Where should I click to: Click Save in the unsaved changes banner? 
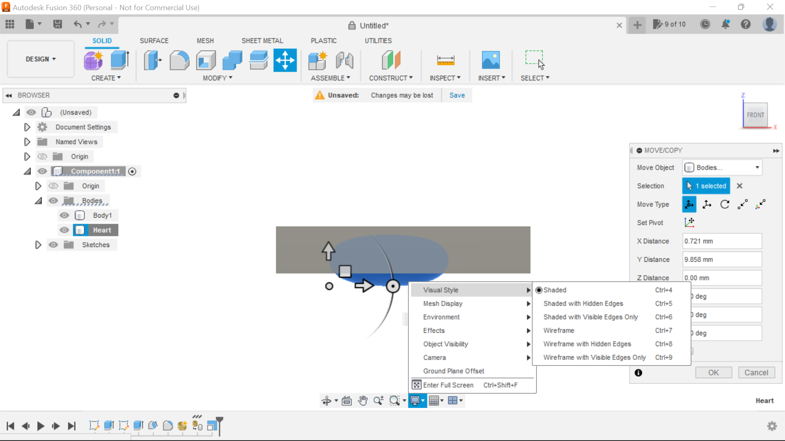coord(457,95)
